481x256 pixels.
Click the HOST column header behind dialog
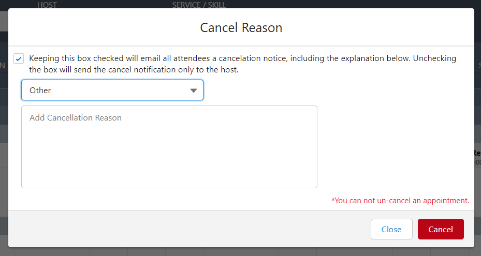pyautogui.click(x=47, y=5)
